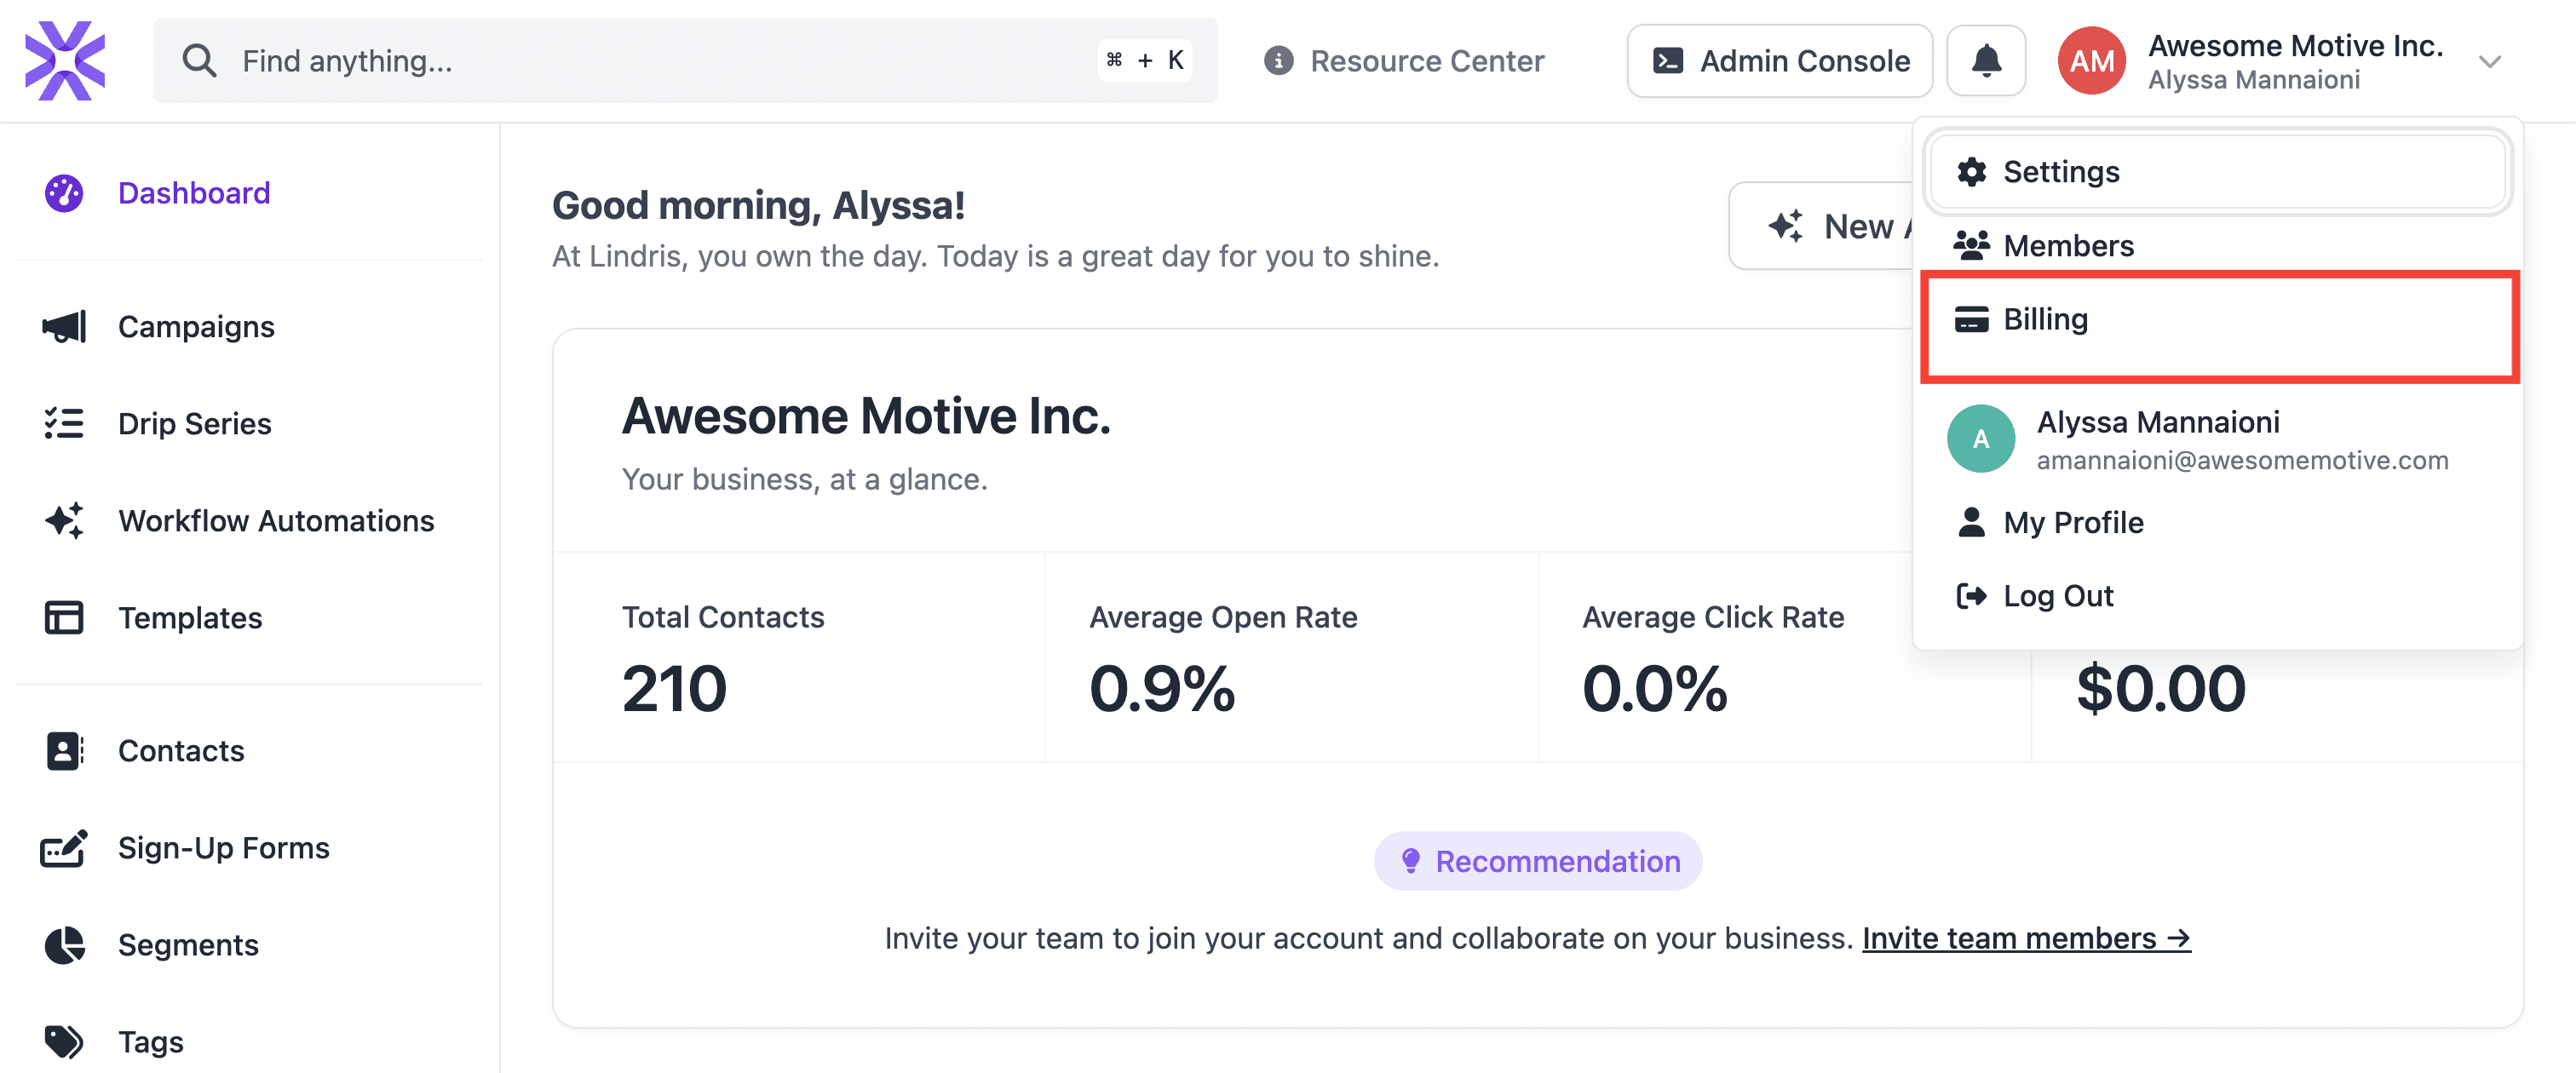
Task: Click the Tags icon in sidebar
Action: (x=64, y=1041)
